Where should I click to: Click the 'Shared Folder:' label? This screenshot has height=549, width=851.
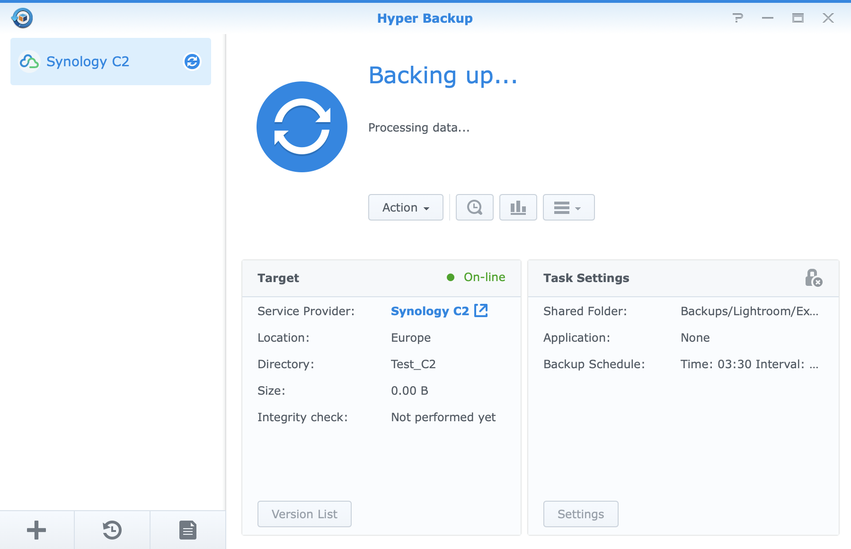tap(585, 311)
